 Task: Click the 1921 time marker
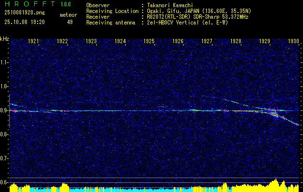(x=33, y=41)
